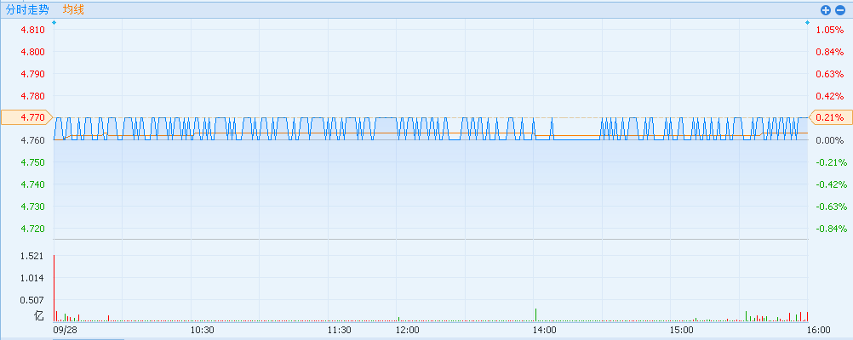853x340 pixels.
Task: Click the 15:00 time axis label
Action: [681, 330]
